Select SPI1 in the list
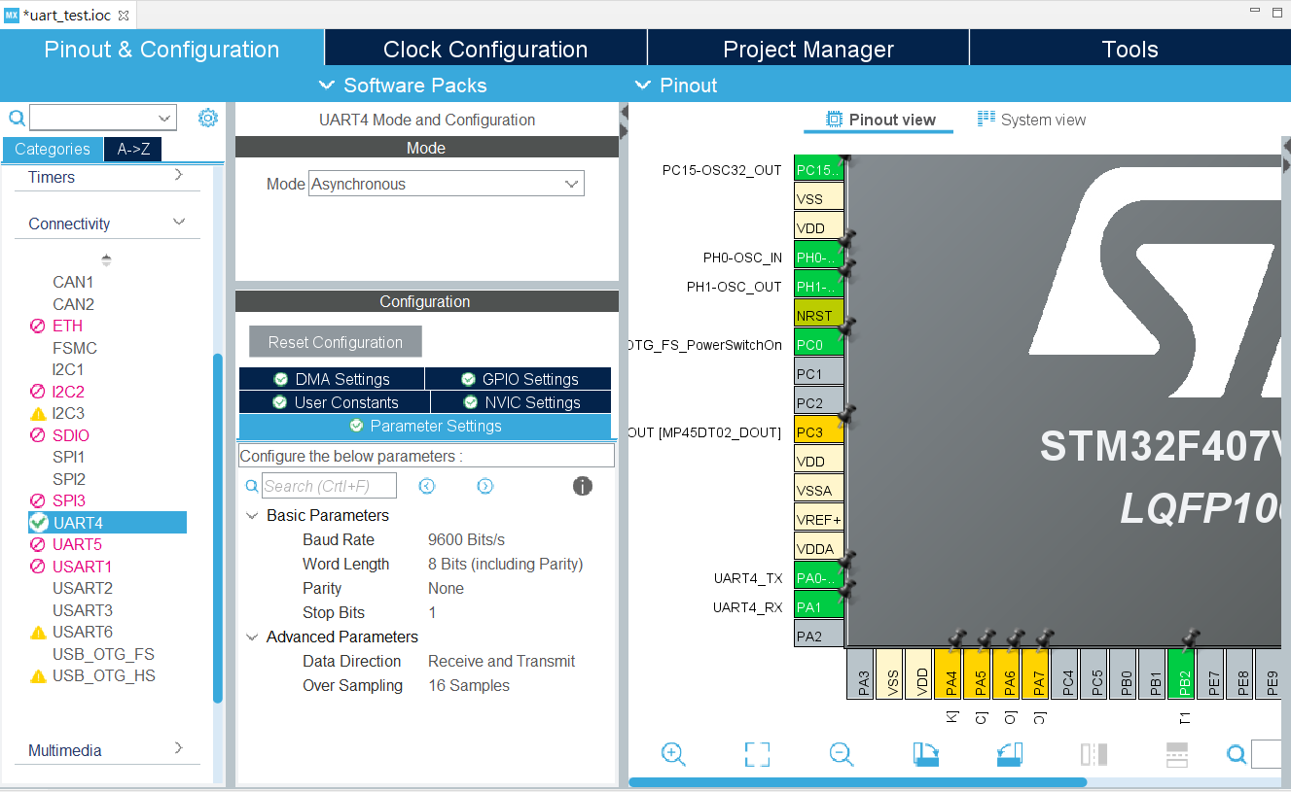This screenshot has width=1291, height=792. pyautogui.click(x=69, y=457)
